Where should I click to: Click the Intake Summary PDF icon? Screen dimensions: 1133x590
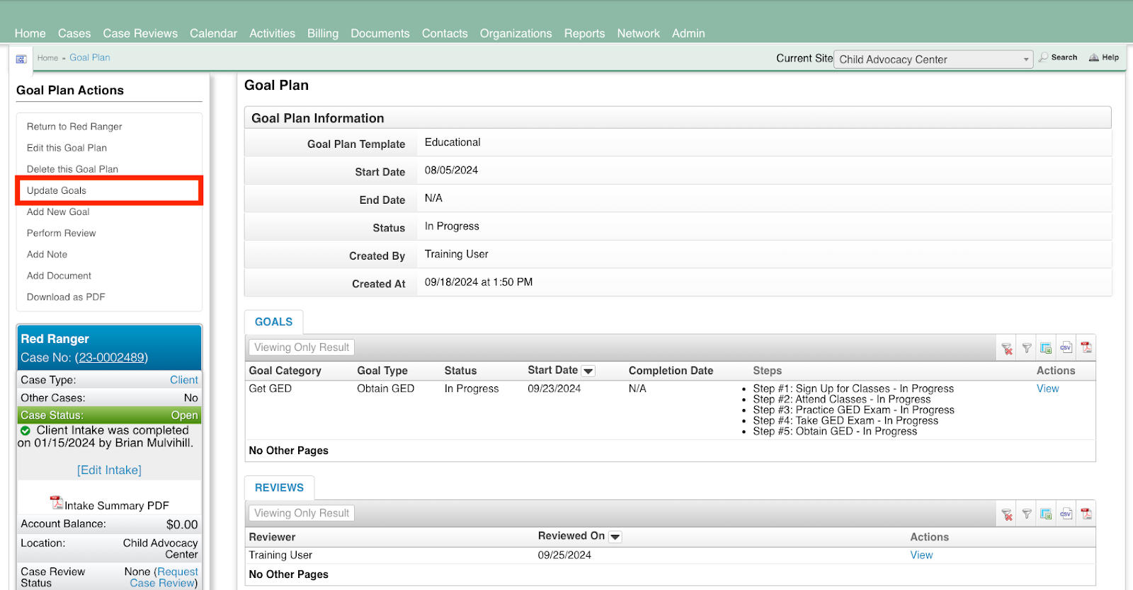pyautogui.click(x=57, y=502)
